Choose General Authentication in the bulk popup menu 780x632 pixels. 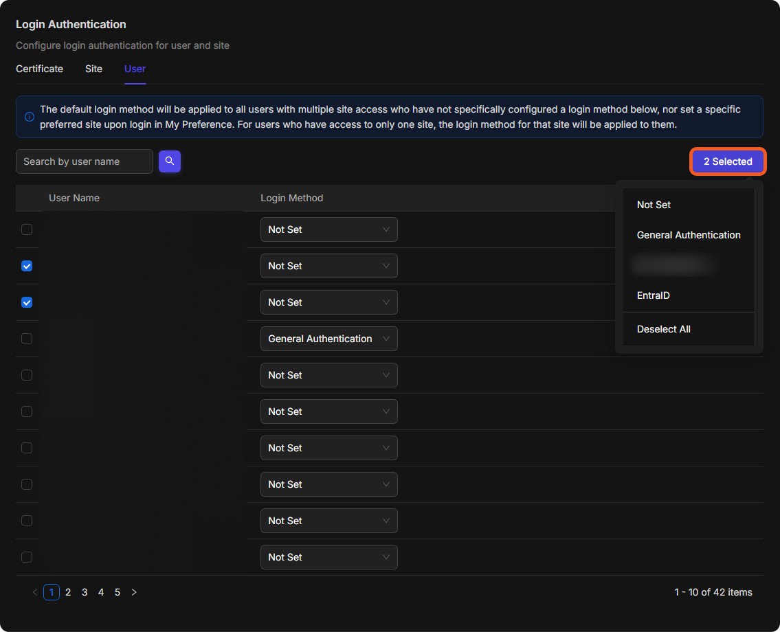689,235
